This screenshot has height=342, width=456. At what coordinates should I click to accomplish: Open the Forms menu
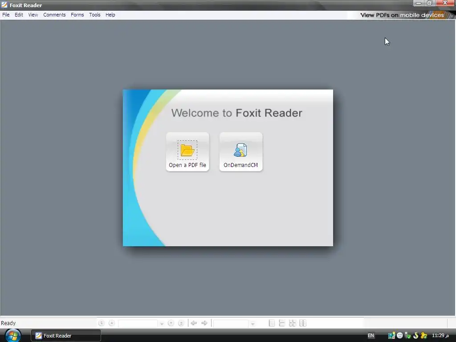(x=77, y=15)
